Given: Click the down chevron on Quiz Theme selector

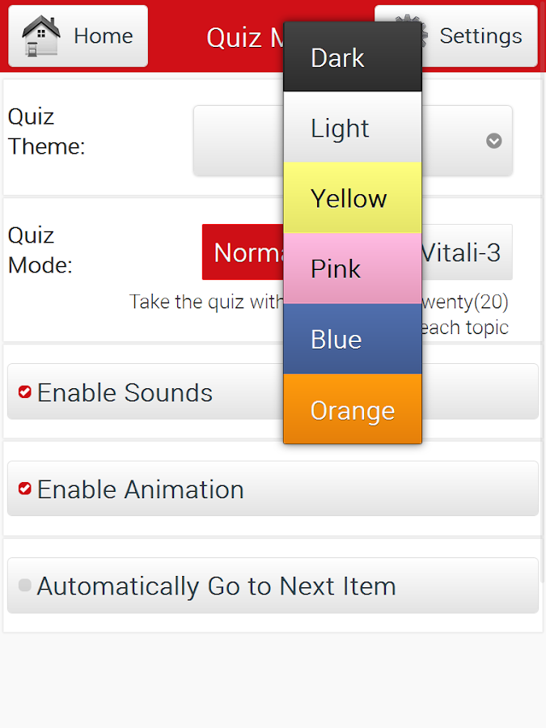Looking at the screenshot, I should [493, 141].
